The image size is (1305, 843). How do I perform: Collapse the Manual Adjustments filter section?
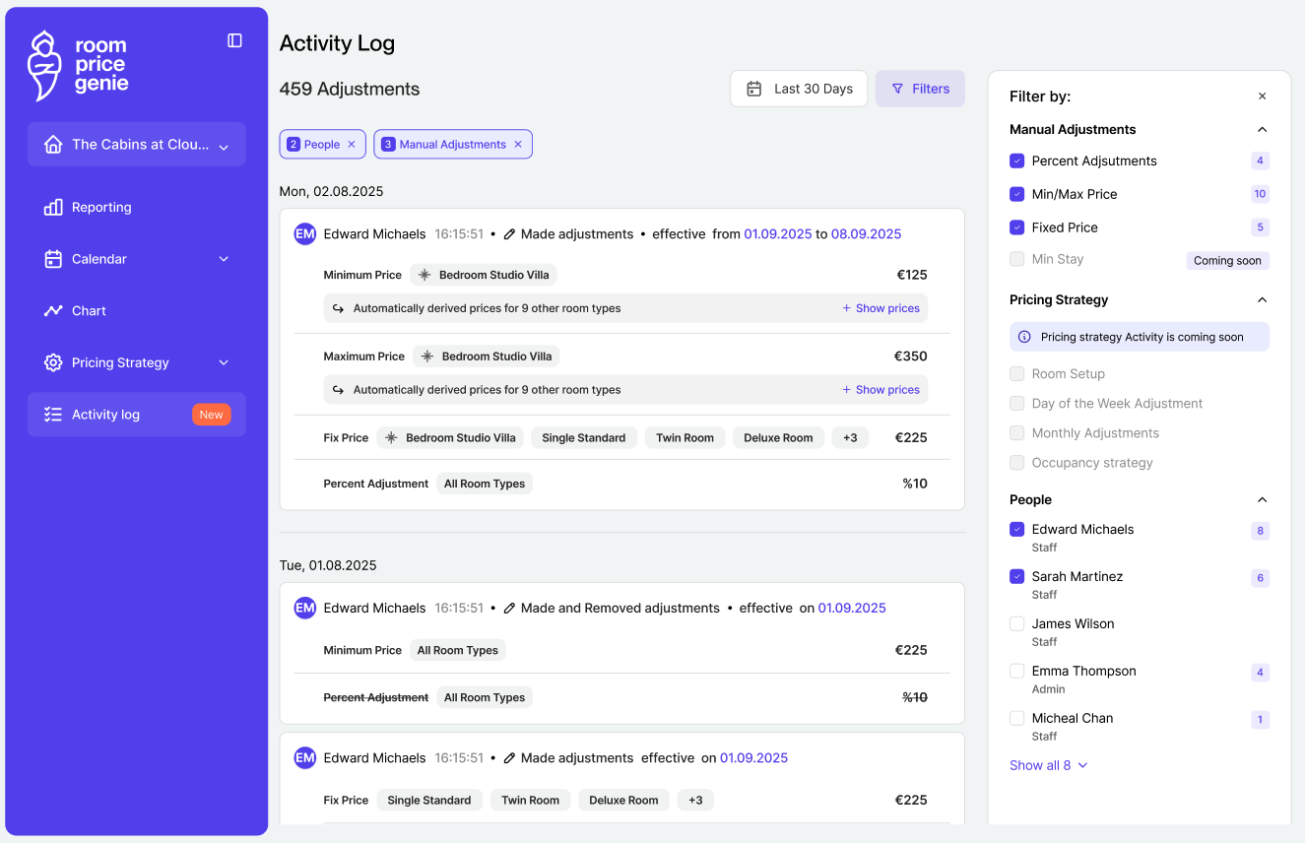tap(1262, 130)
